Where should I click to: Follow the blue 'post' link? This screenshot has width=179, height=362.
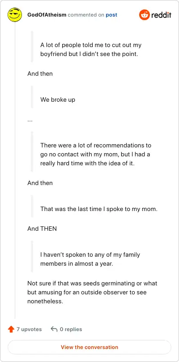(111, 15)
